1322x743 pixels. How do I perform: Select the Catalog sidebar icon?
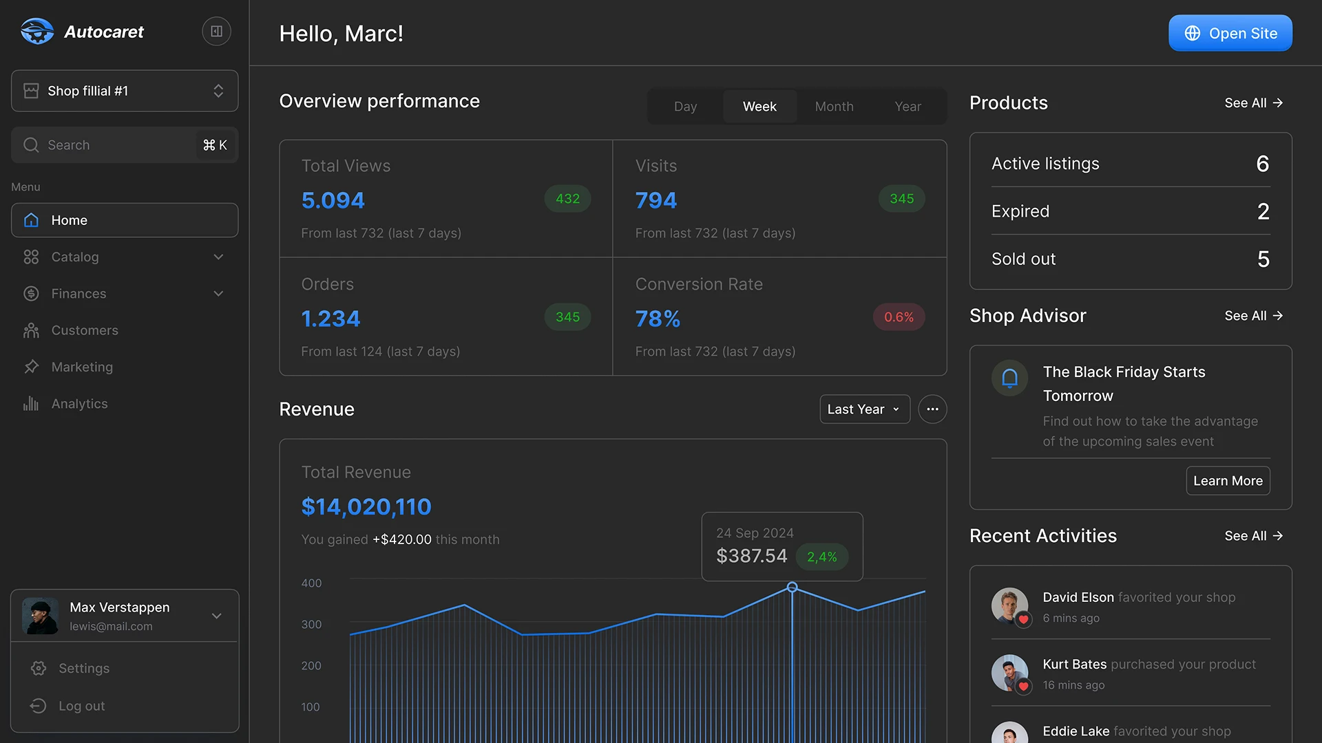coord(31,257)
